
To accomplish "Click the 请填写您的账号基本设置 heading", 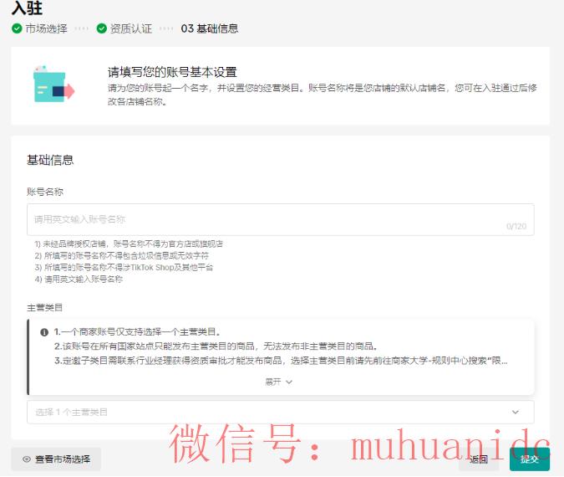I will point(172,72).
